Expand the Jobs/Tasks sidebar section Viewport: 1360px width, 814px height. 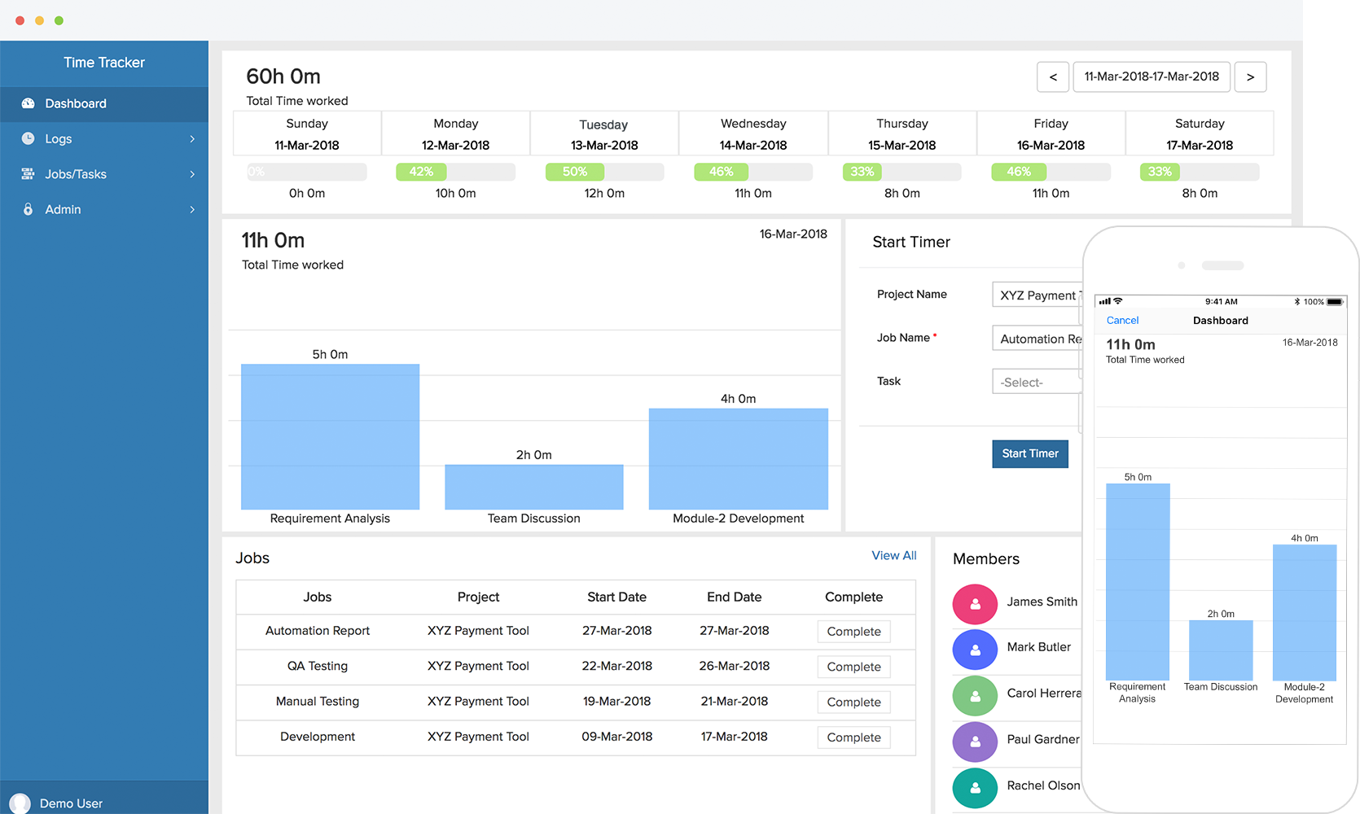click(193, 173)
